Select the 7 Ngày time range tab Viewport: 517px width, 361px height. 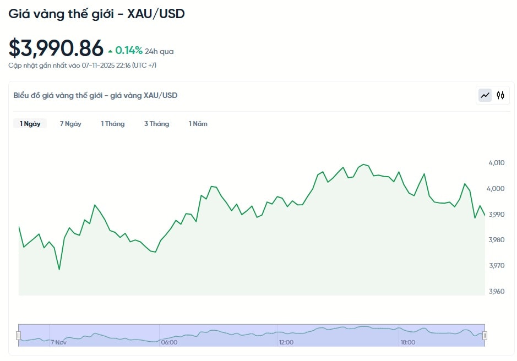pos(70,124)
